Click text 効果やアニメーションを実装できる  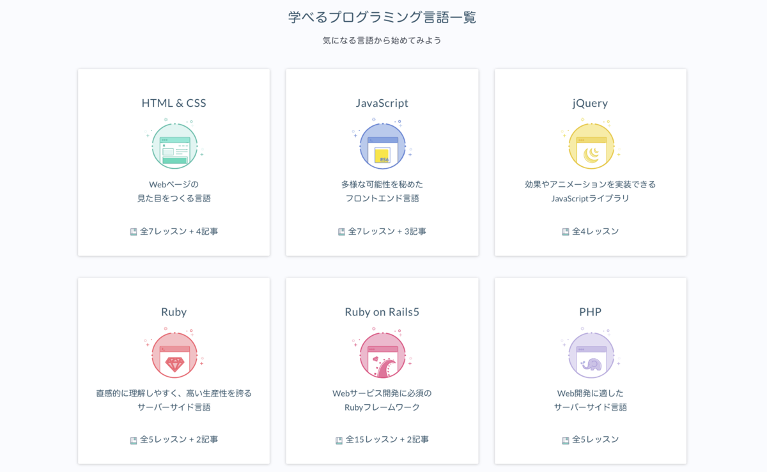(x=591, y=184)
